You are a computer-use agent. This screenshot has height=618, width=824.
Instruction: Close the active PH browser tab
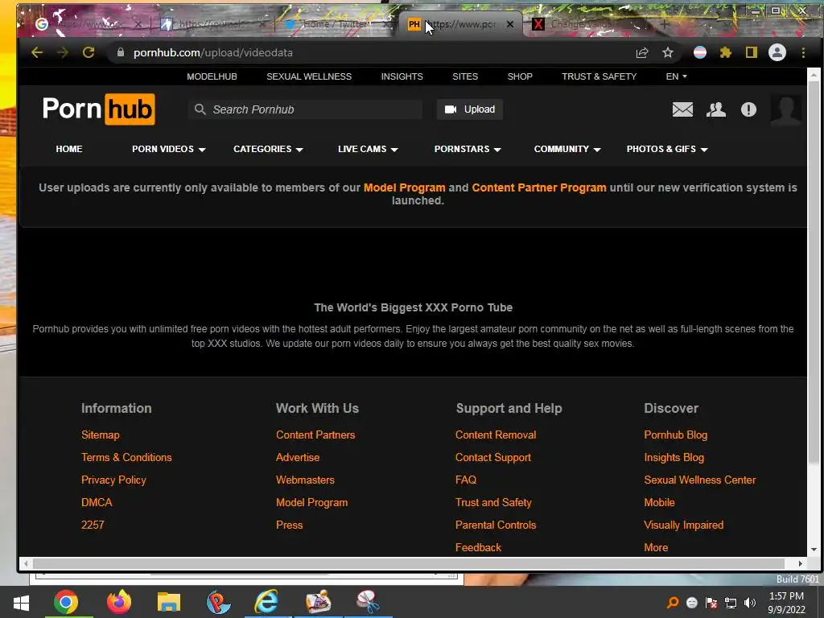click(509, 24)
